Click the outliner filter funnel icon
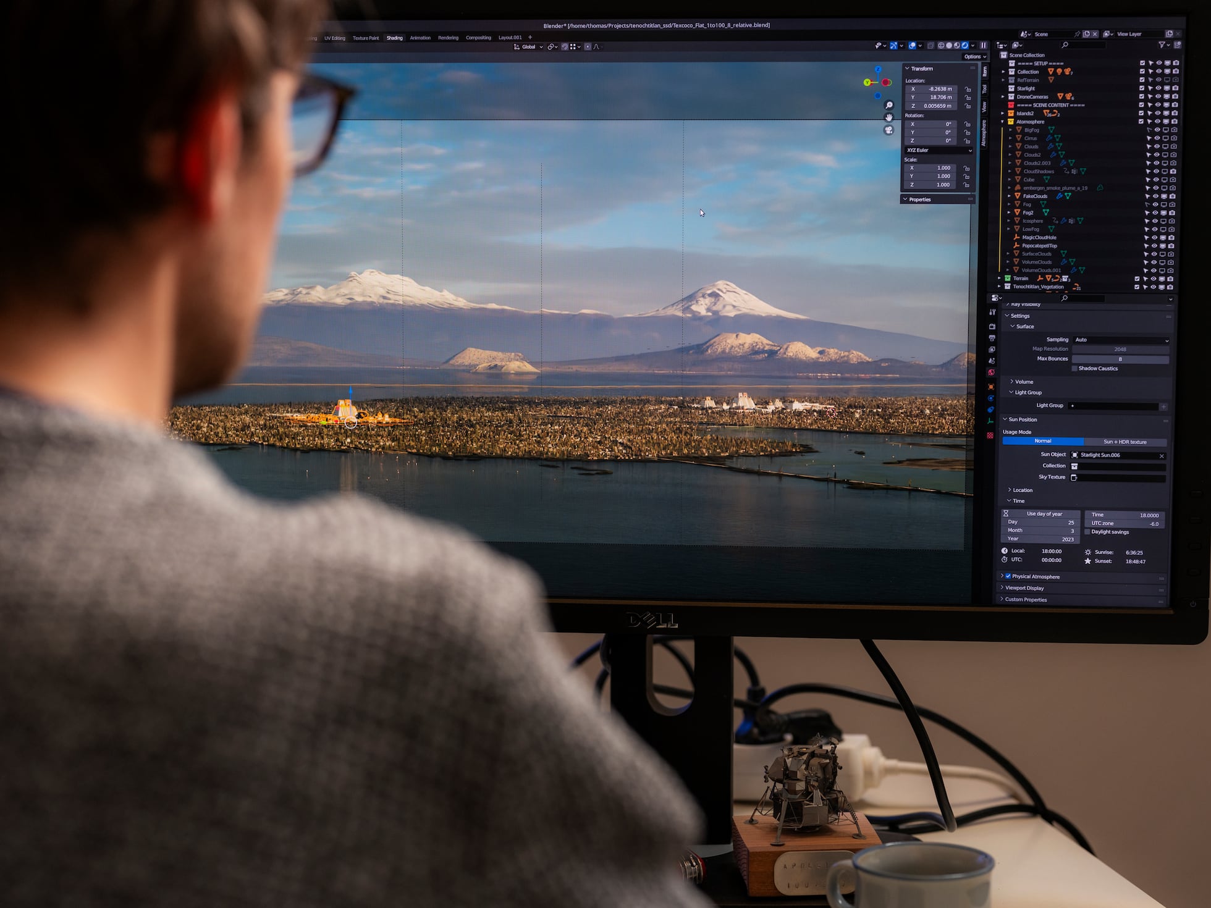The width and height of the screenshot is (1211, 908). click(x=1162, y=45)
